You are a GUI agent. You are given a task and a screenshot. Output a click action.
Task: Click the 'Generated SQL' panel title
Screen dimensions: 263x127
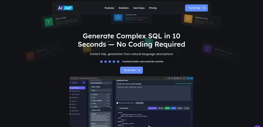pos(124,108)
